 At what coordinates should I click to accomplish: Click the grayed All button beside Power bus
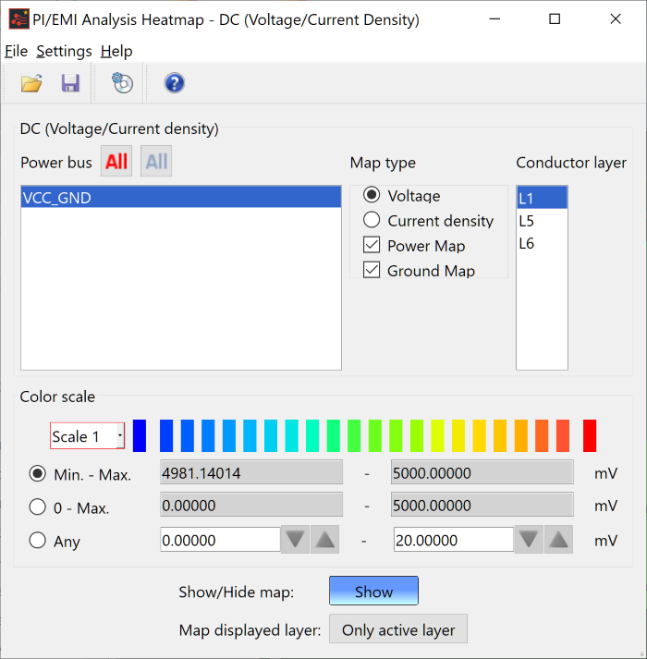point(156,161)
